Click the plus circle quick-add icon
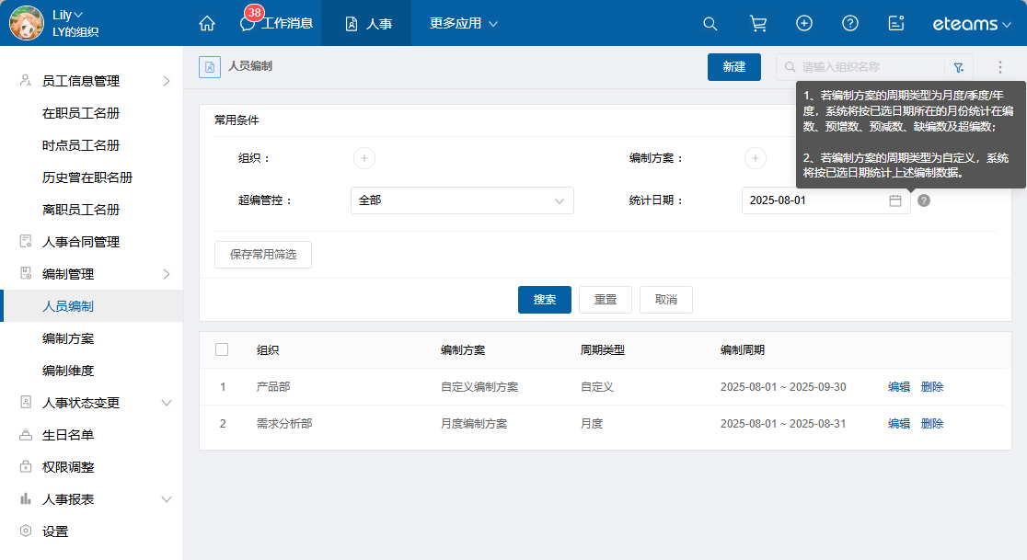Viewport: 1027px width, 560px height. (x=804, y=24)
